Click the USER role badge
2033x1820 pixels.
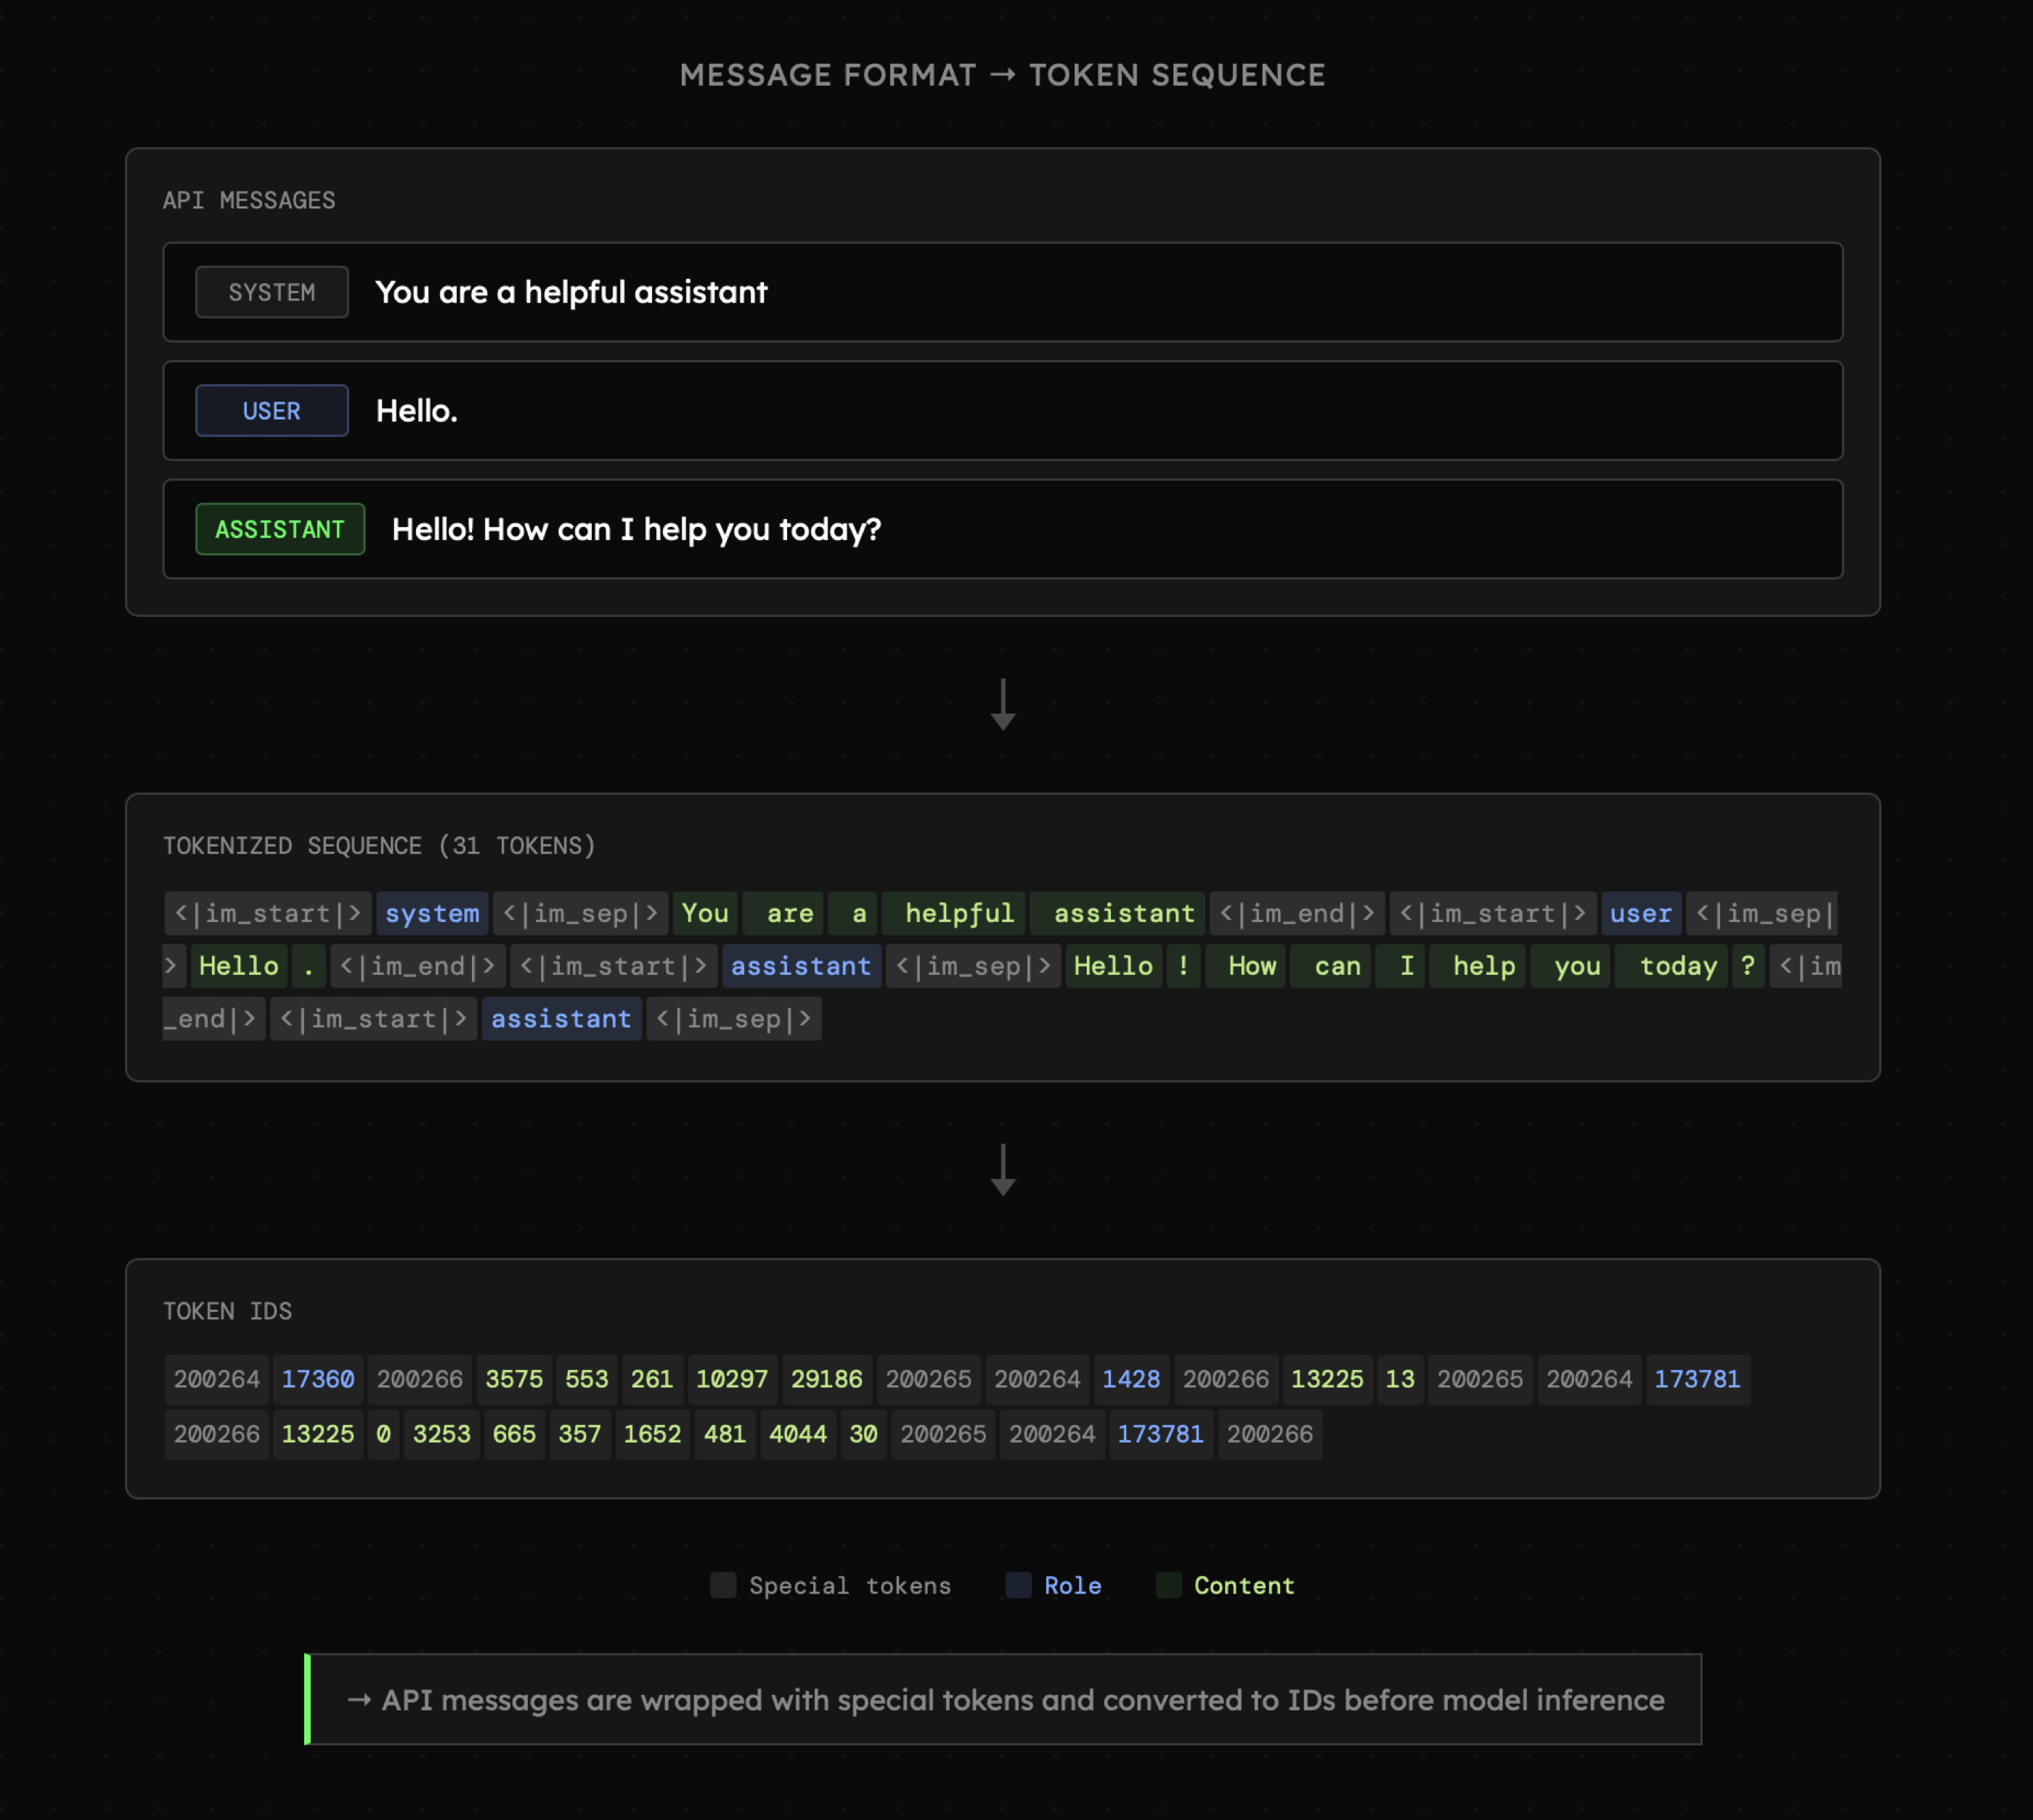[x=271, y=411]
